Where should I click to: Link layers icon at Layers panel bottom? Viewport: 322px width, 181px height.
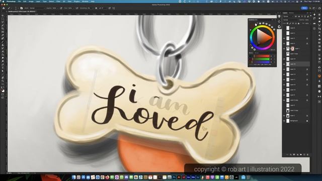pos(287,154)
